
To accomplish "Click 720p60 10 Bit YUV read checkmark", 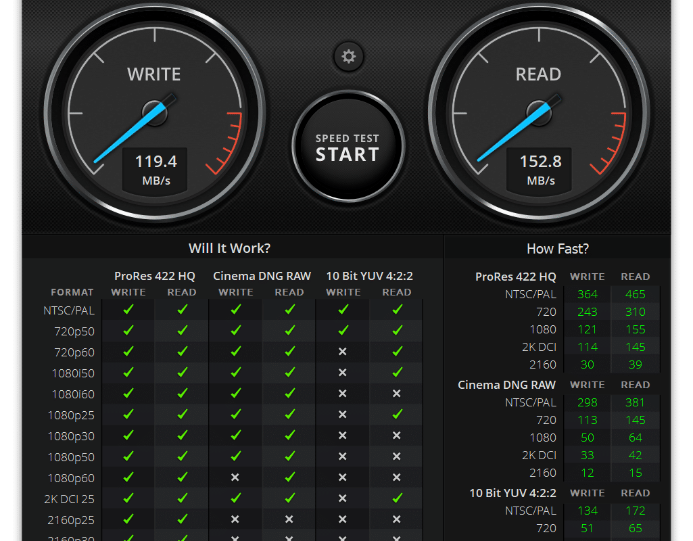I will 397,351.
